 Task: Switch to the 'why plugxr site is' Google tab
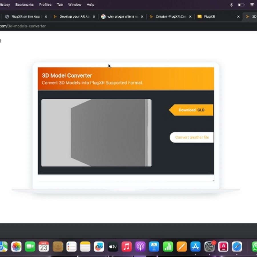pyautogui.click(x=122, y=17)
